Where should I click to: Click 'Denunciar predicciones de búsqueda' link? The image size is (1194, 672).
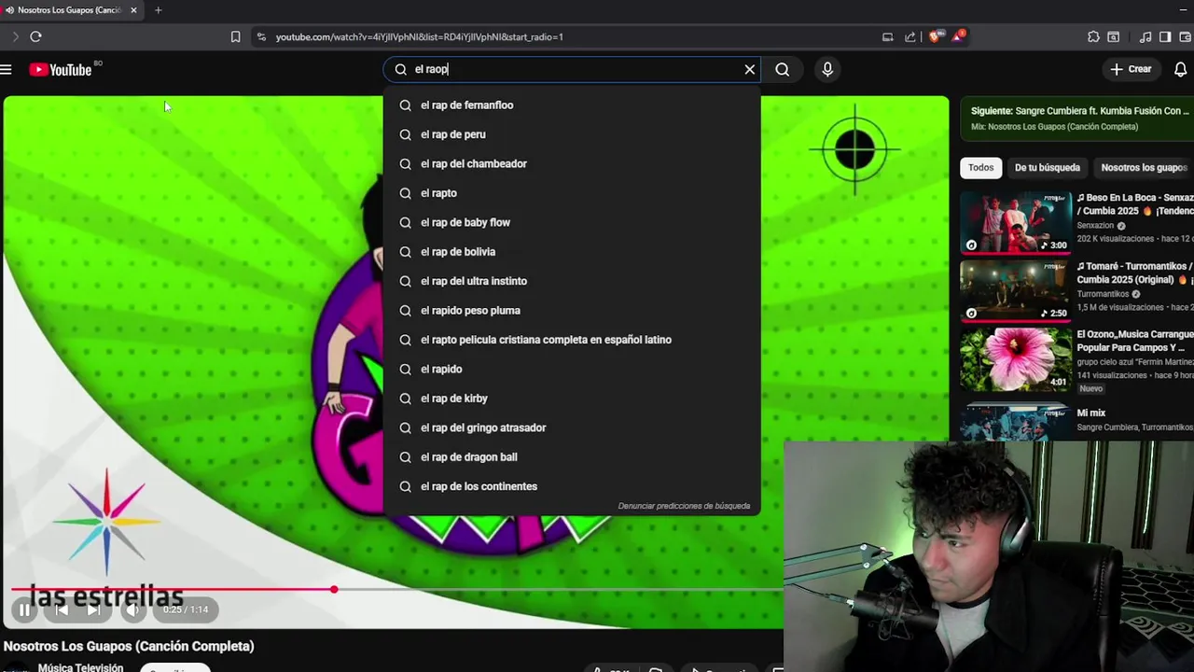tap(684, 506)
